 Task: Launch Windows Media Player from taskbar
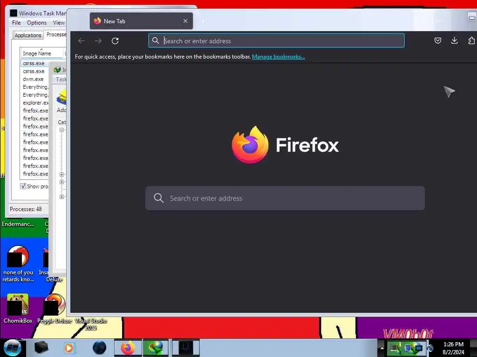pyautogui.click(x=69, y=348)
